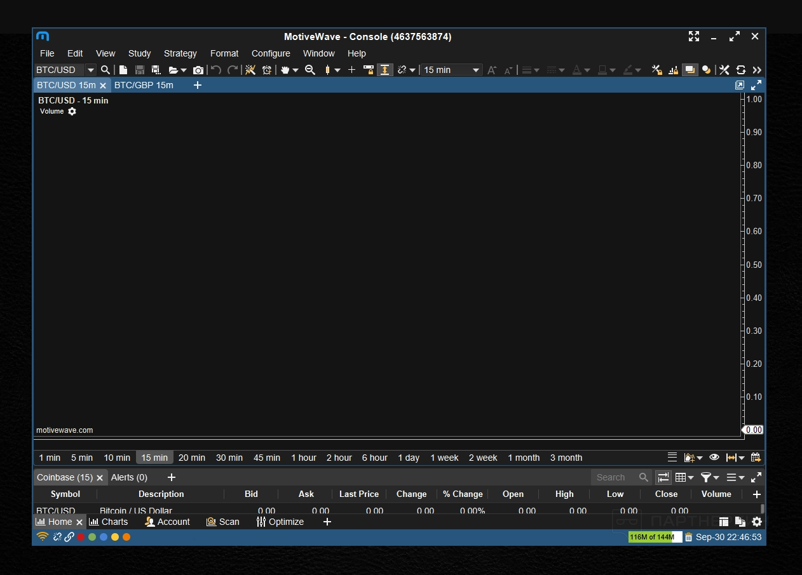Expand the 15 min bar size dropdown
Image resolution: width=802 pixels, height=575 pixels.
pyautogui.click(x=475, y=70)
